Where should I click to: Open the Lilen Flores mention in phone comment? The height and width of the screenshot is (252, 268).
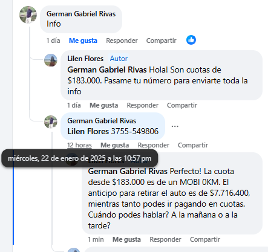[88, 131]
